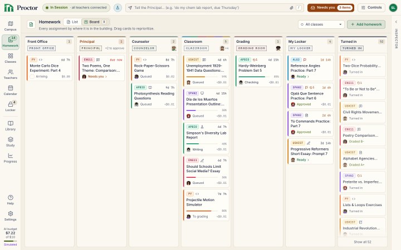401x250 pixels.
Task: Click the FRONT OFFICE column tag
Action: pyautogui.click(x=41, y=48)
